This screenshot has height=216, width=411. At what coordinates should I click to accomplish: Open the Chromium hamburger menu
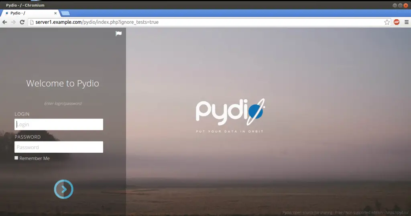click(x=407, y=22)
